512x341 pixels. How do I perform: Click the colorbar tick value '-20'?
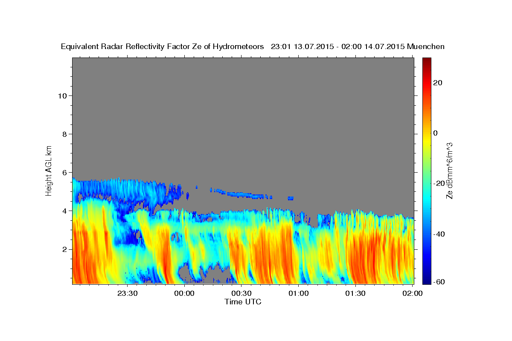pos(439,183)
